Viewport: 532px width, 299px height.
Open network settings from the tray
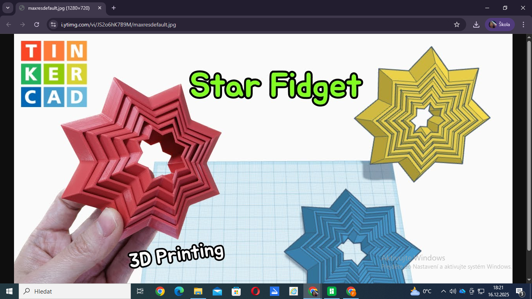click(x=481, y=291)
